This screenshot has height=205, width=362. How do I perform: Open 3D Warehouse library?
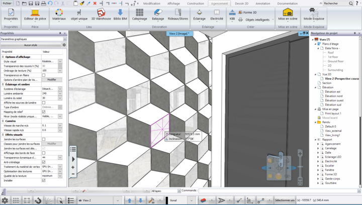tap(101, 15)
